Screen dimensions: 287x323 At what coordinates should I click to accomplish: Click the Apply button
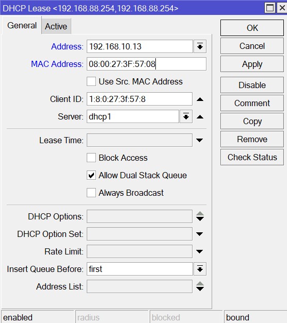252,64
